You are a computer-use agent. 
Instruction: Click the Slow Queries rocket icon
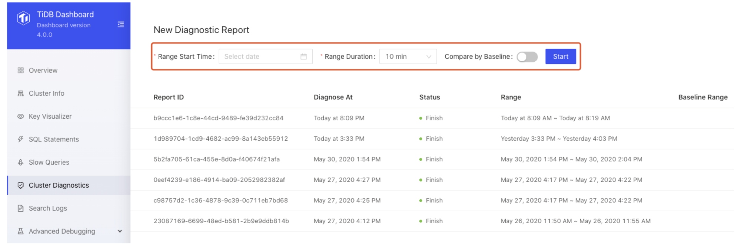point(20,162)
